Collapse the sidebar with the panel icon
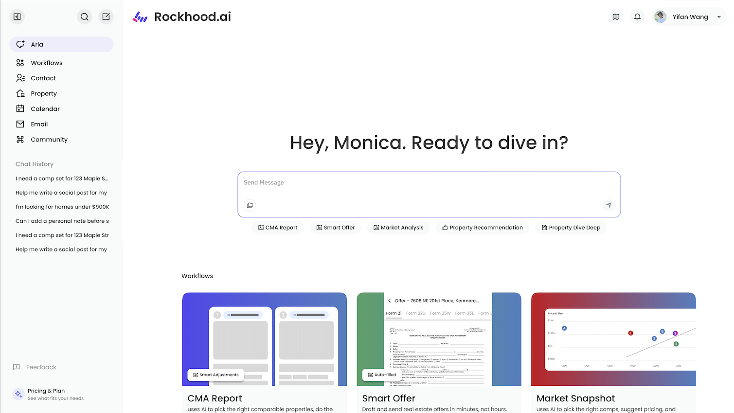The image size is (734, 413). click(x=17, y=17)
